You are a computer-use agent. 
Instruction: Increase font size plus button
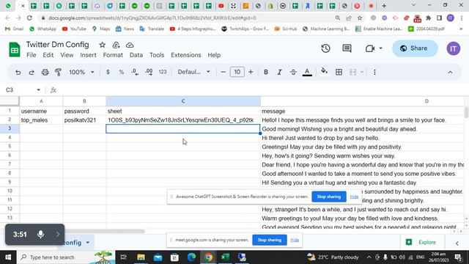pos(251,72)
